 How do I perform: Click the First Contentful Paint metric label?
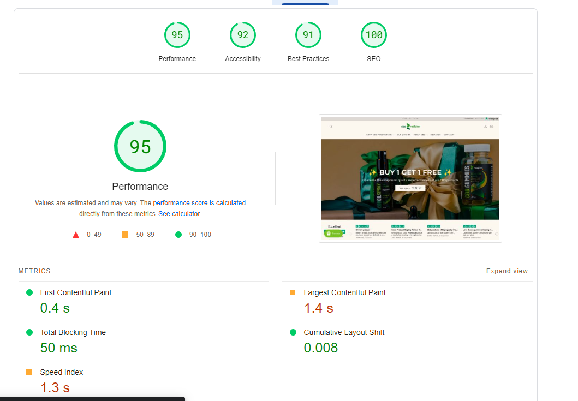click(75, 292)
